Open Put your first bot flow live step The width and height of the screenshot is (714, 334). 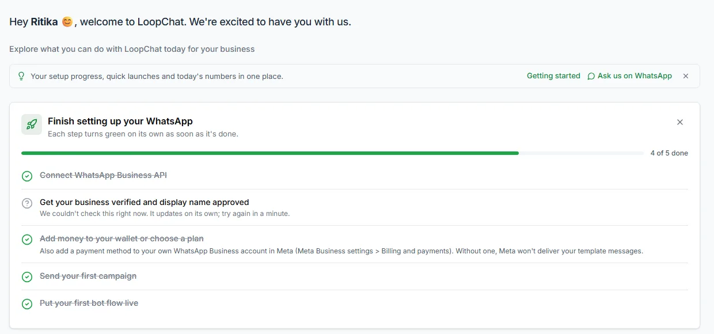[89, 303]
